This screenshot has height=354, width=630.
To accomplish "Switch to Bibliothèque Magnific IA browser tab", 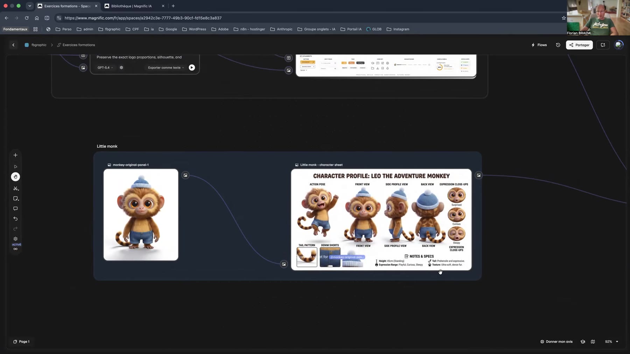I will point(132,6).
